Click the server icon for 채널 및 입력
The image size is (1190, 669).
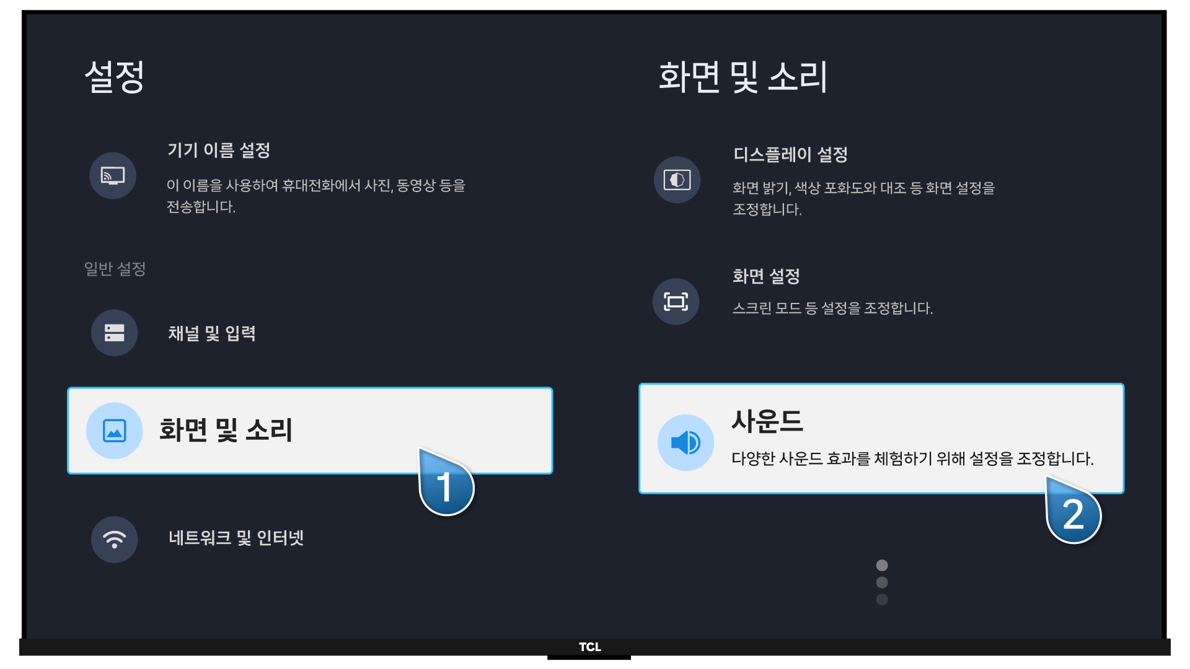[x=115, y=333]
